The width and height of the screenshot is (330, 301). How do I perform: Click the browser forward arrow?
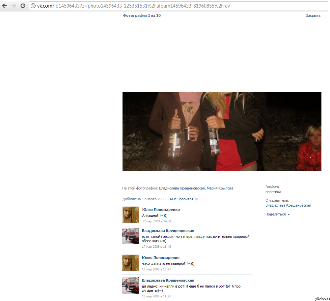click(14, 6)
